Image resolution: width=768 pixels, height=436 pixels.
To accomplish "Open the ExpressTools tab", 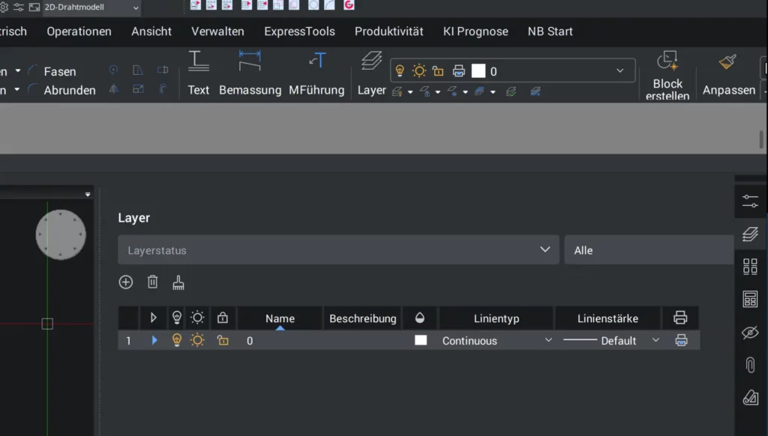I will click(299, 31).
